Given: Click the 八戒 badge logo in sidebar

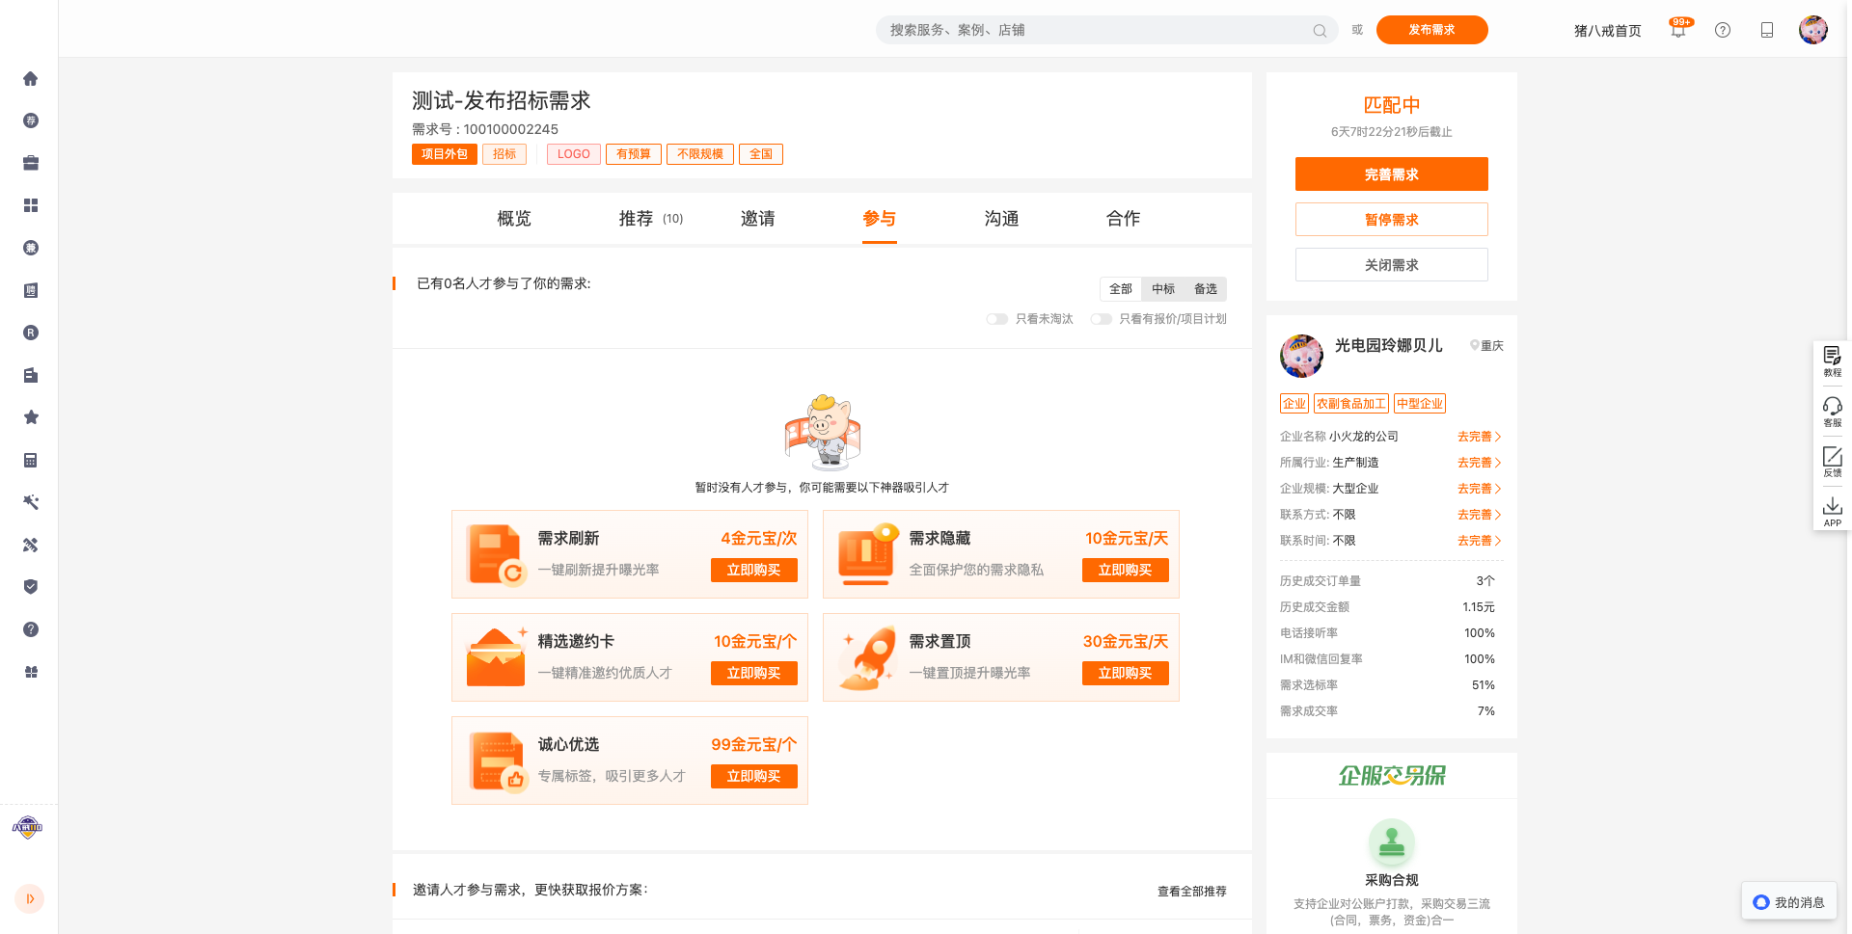Looking at the screenshot, I should (x=28, y=827).
